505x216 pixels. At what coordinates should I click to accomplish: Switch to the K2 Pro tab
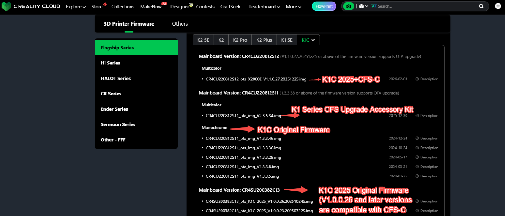[x=240, y=40]
